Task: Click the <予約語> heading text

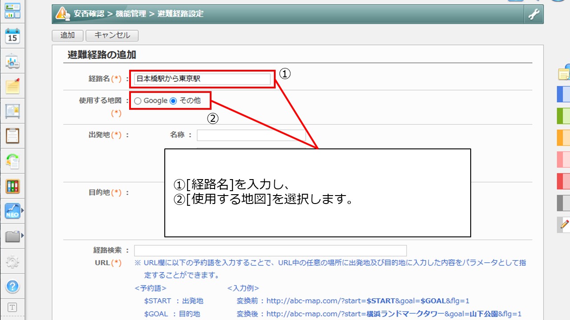Action: pos(151,288)
